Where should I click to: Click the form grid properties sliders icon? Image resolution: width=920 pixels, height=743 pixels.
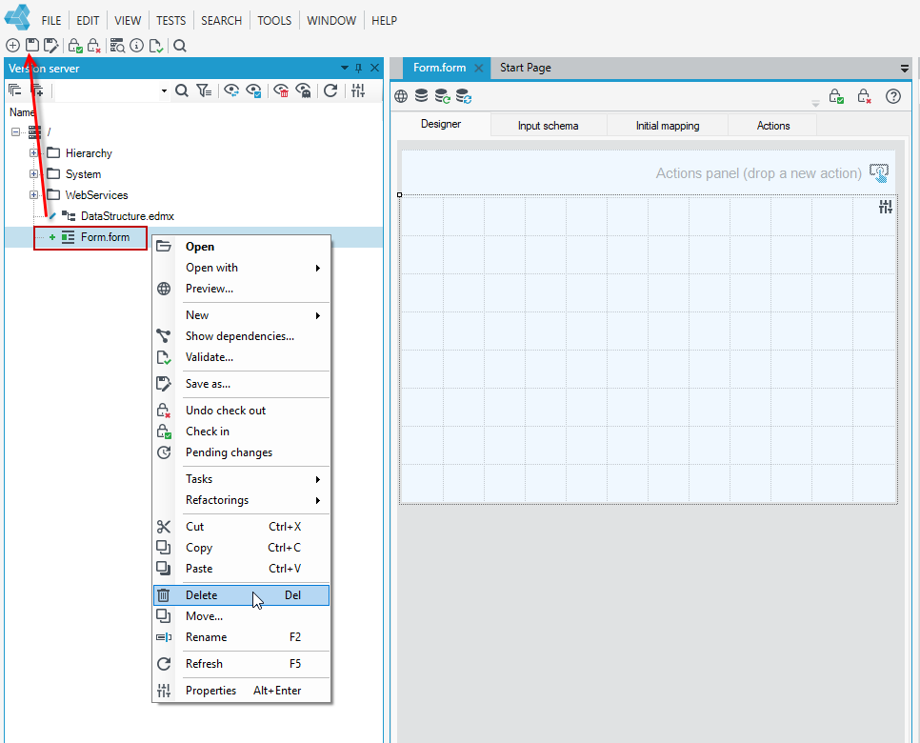click(x=886, y=207)
